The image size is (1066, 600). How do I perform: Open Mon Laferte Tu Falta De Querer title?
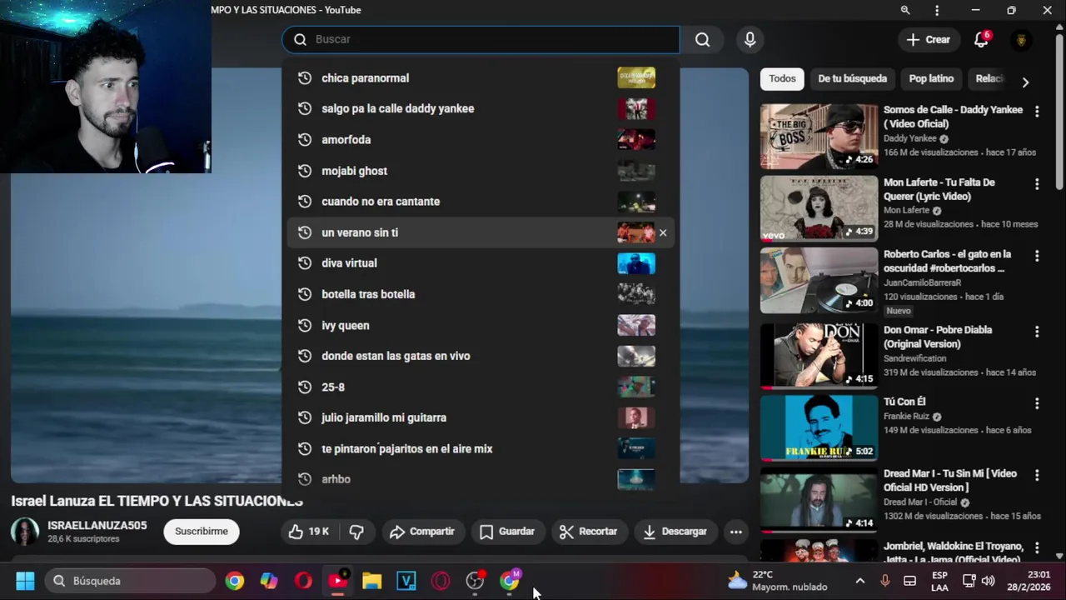[x=939, y=189]
